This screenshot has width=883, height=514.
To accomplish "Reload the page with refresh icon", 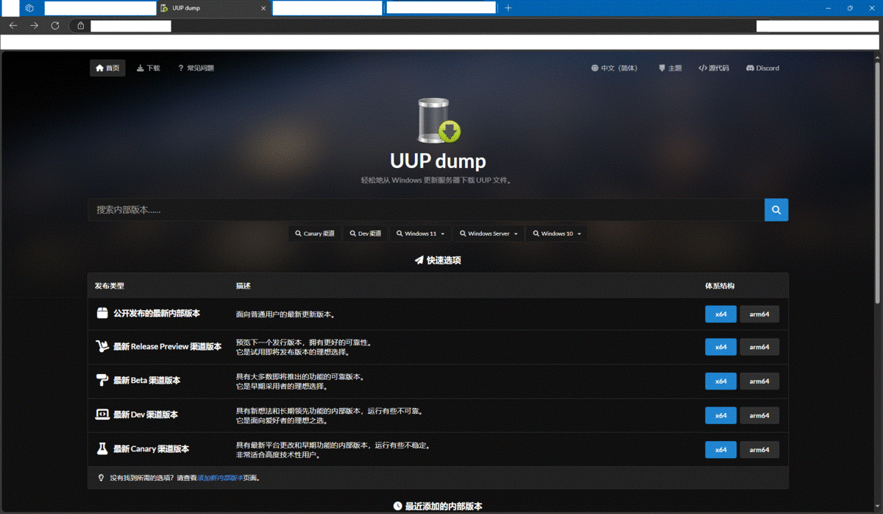I will [x=54, y=25].
